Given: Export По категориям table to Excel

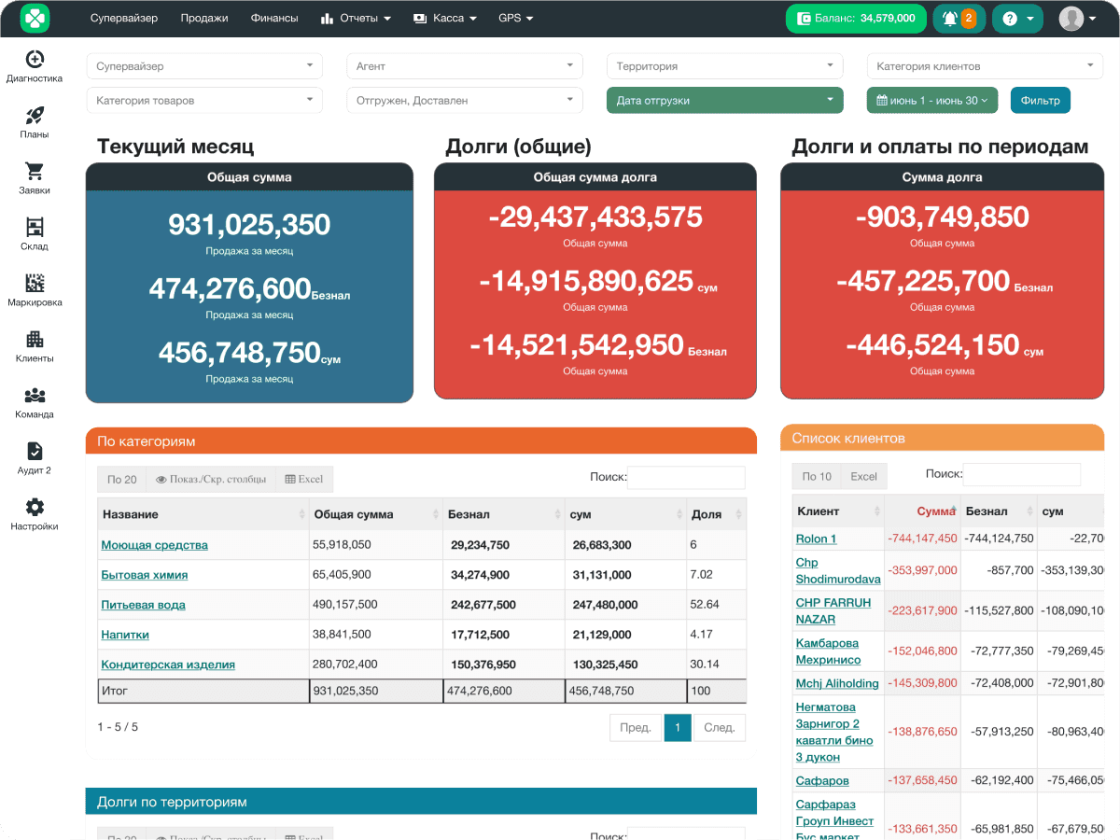Looking at the screenshot, I should click(x=304, y=479).
